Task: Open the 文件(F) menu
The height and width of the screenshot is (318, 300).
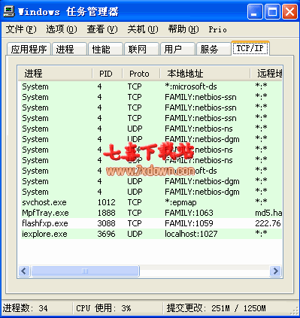Action: pos(21,29)
